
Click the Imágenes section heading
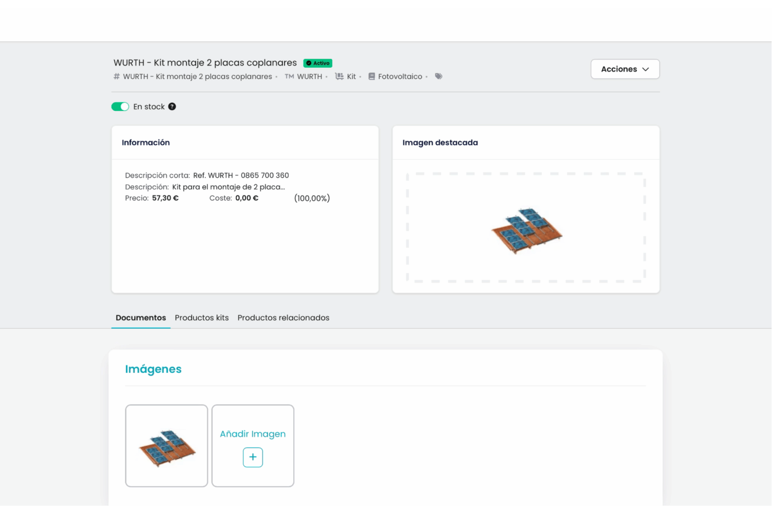(x=153, y=369)
